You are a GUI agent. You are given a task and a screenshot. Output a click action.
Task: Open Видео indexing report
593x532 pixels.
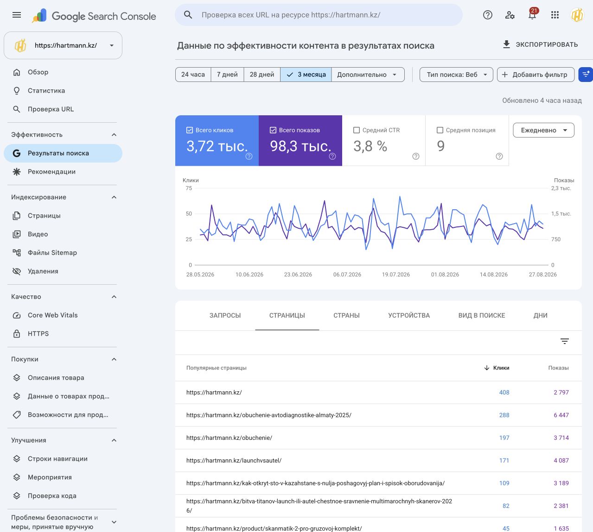click(63, 234)
